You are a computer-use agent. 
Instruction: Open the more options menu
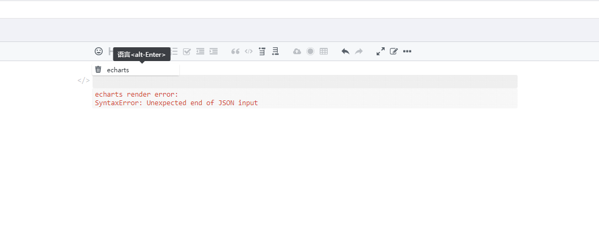pyautogui.click(x=407, y=51)
